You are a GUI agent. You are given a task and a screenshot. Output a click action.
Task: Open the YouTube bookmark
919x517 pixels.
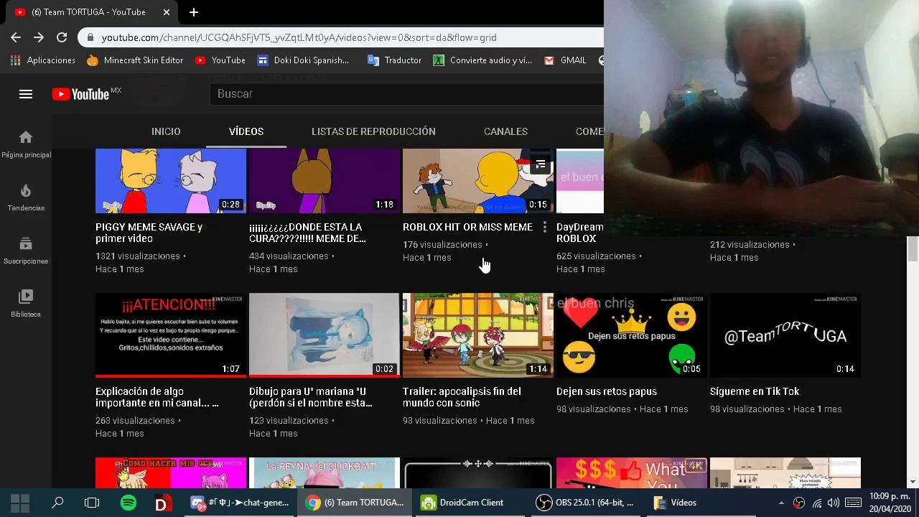[220, 60]
